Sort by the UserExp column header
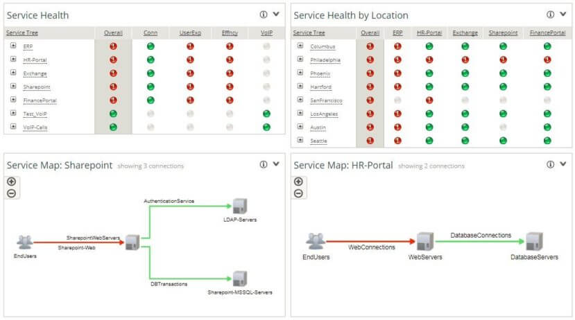This screenshot has height=320, width=575. [190, 33]
